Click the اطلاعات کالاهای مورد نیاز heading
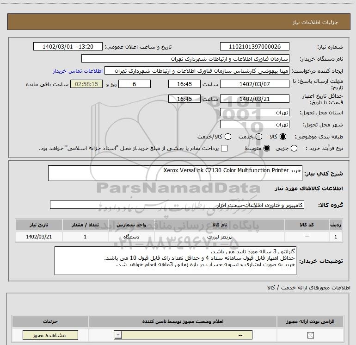 coord(308,188)
